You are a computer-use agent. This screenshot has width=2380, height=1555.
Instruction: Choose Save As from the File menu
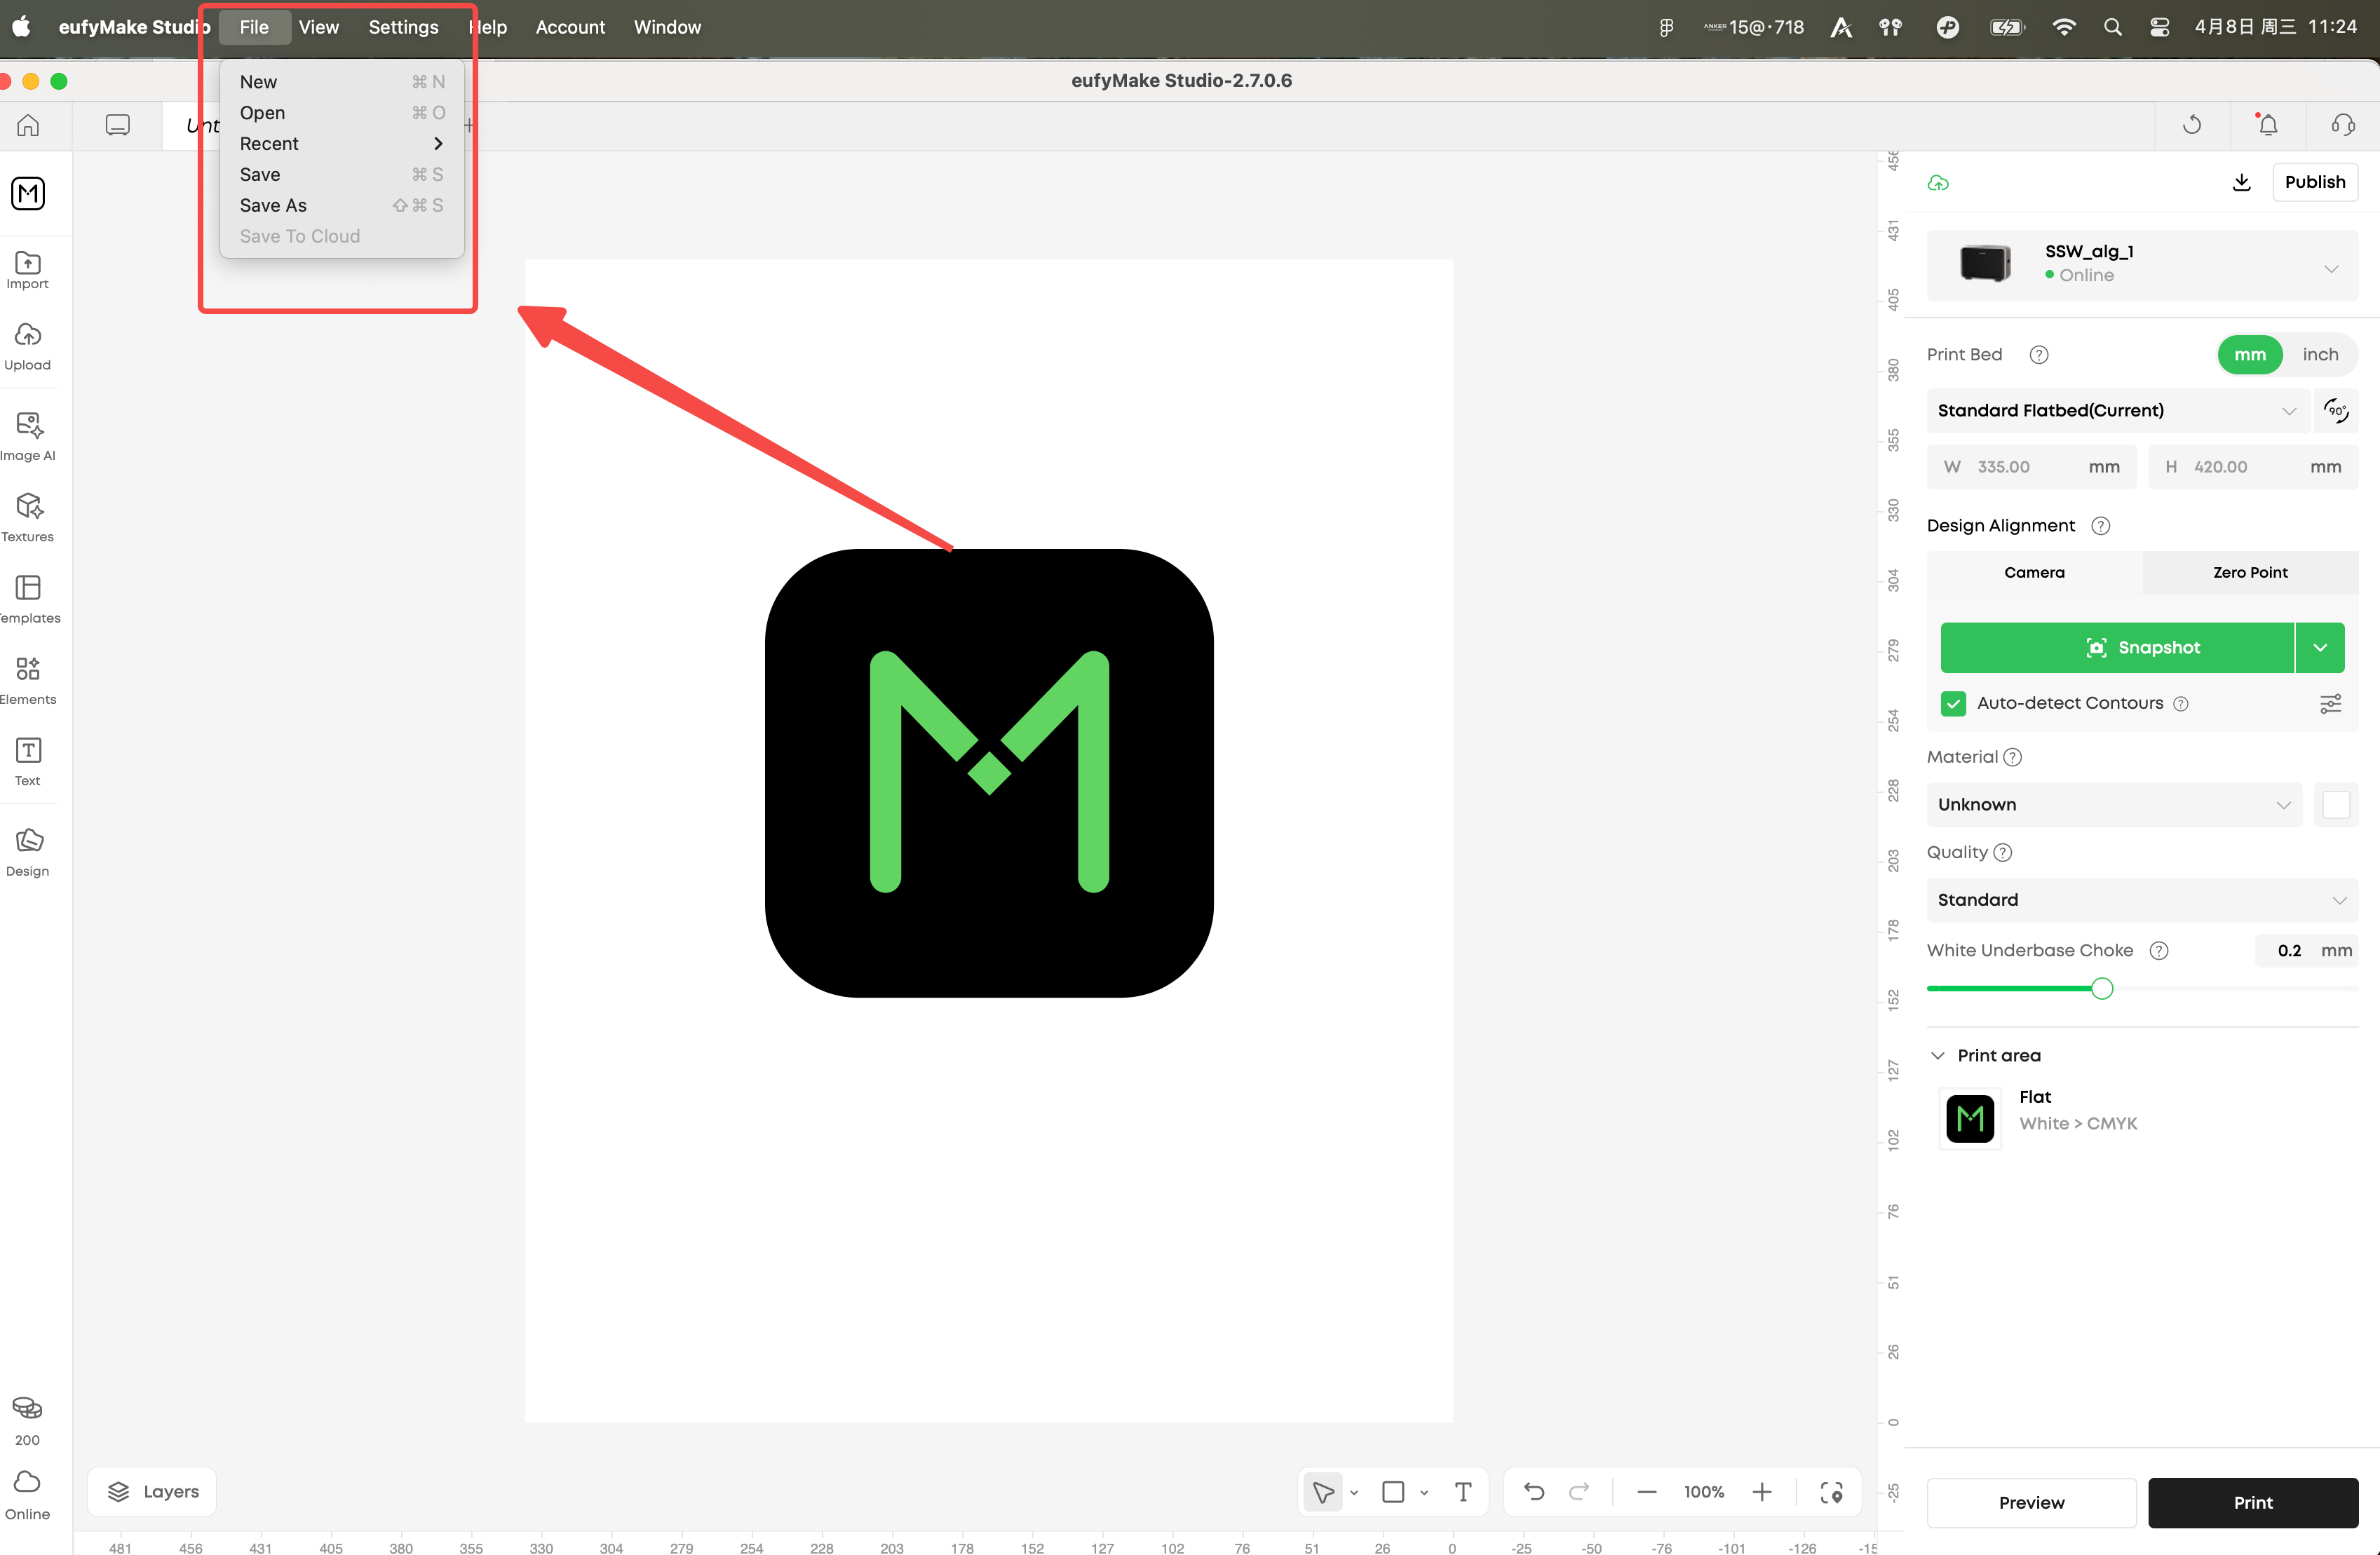click(x=341, y=206)
